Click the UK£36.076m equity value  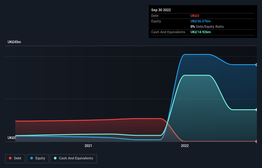pyautogui.click(x=200, y=21)
